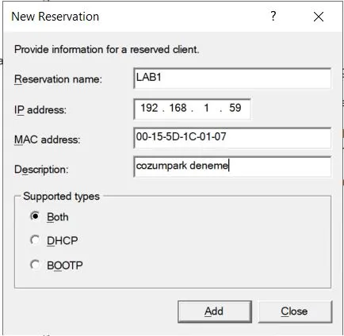Click the MAC address label
Image resolution: width=344 pixels, height=336 pixels.
click(47, 139)
